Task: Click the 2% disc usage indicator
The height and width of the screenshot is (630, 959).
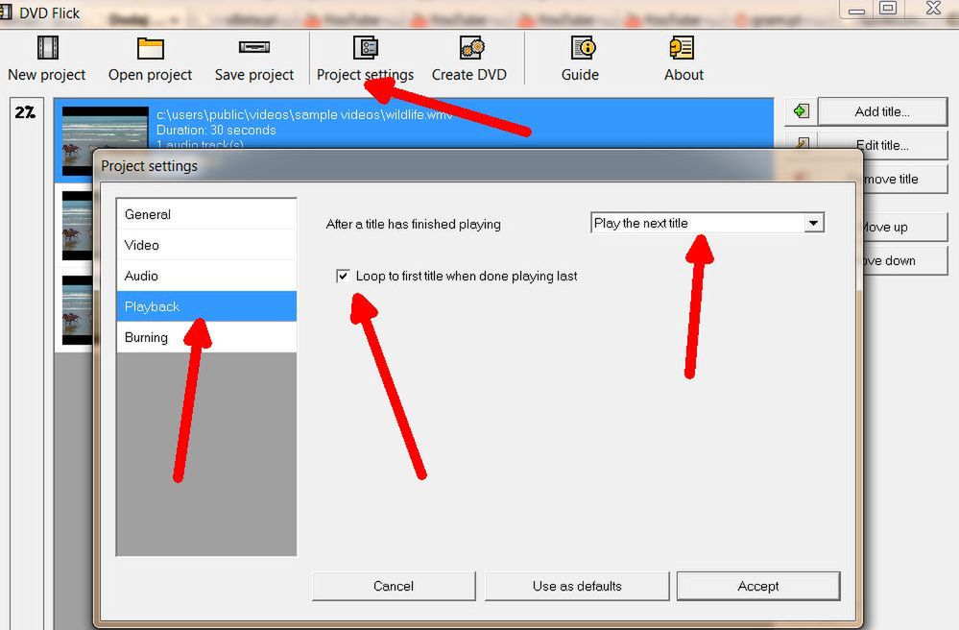Action: 25,112
